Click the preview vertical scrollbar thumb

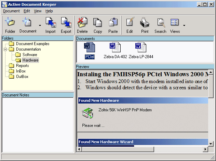pyautogui.click(x=211, y=86)
